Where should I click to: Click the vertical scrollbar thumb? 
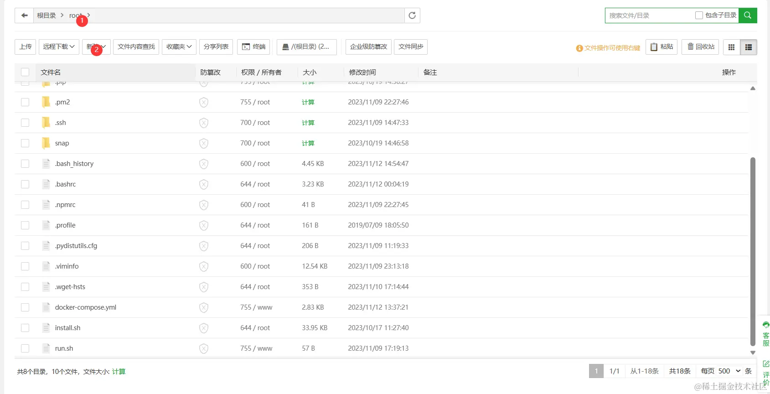point(753,252)
